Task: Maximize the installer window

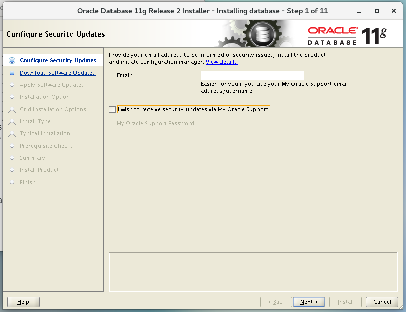Action: (x=377, y=11)
